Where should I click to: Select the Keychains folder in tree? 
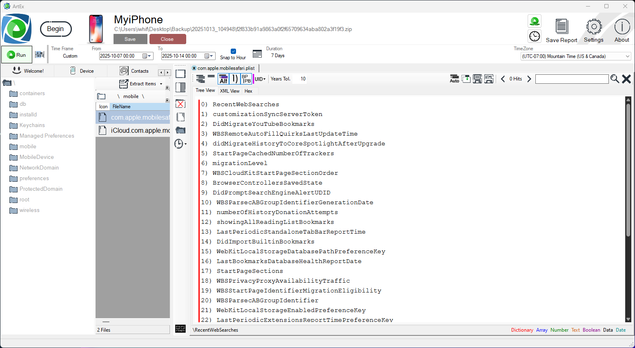32,125
